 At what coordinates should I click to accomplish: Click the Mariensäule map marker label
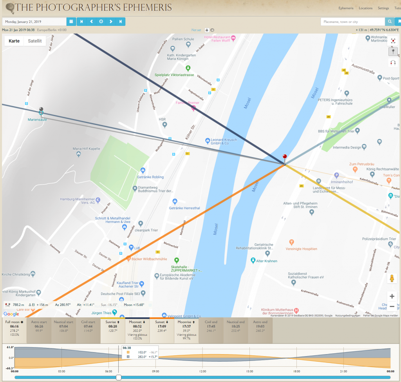click(x=37, y=119)
